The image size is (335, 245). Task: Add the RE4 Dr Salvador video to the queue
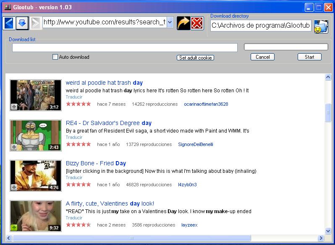click(x=14, y=147)
